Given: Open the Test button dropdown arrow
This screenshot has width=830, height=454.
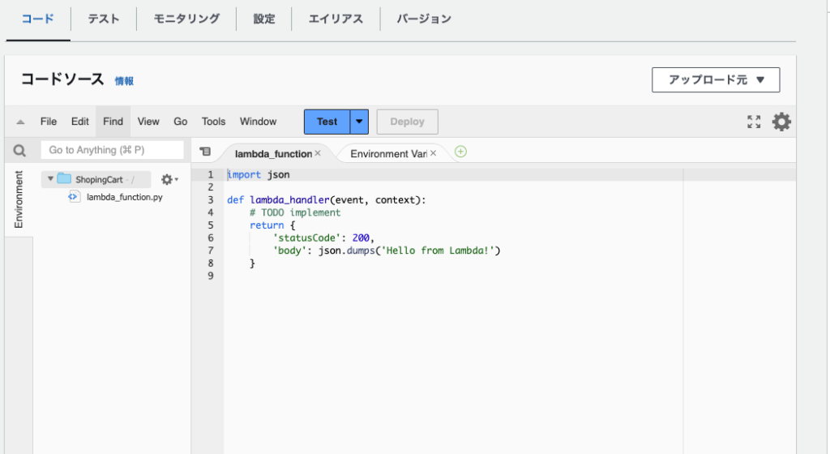Looking at the screenshot, I should (359, 122).
